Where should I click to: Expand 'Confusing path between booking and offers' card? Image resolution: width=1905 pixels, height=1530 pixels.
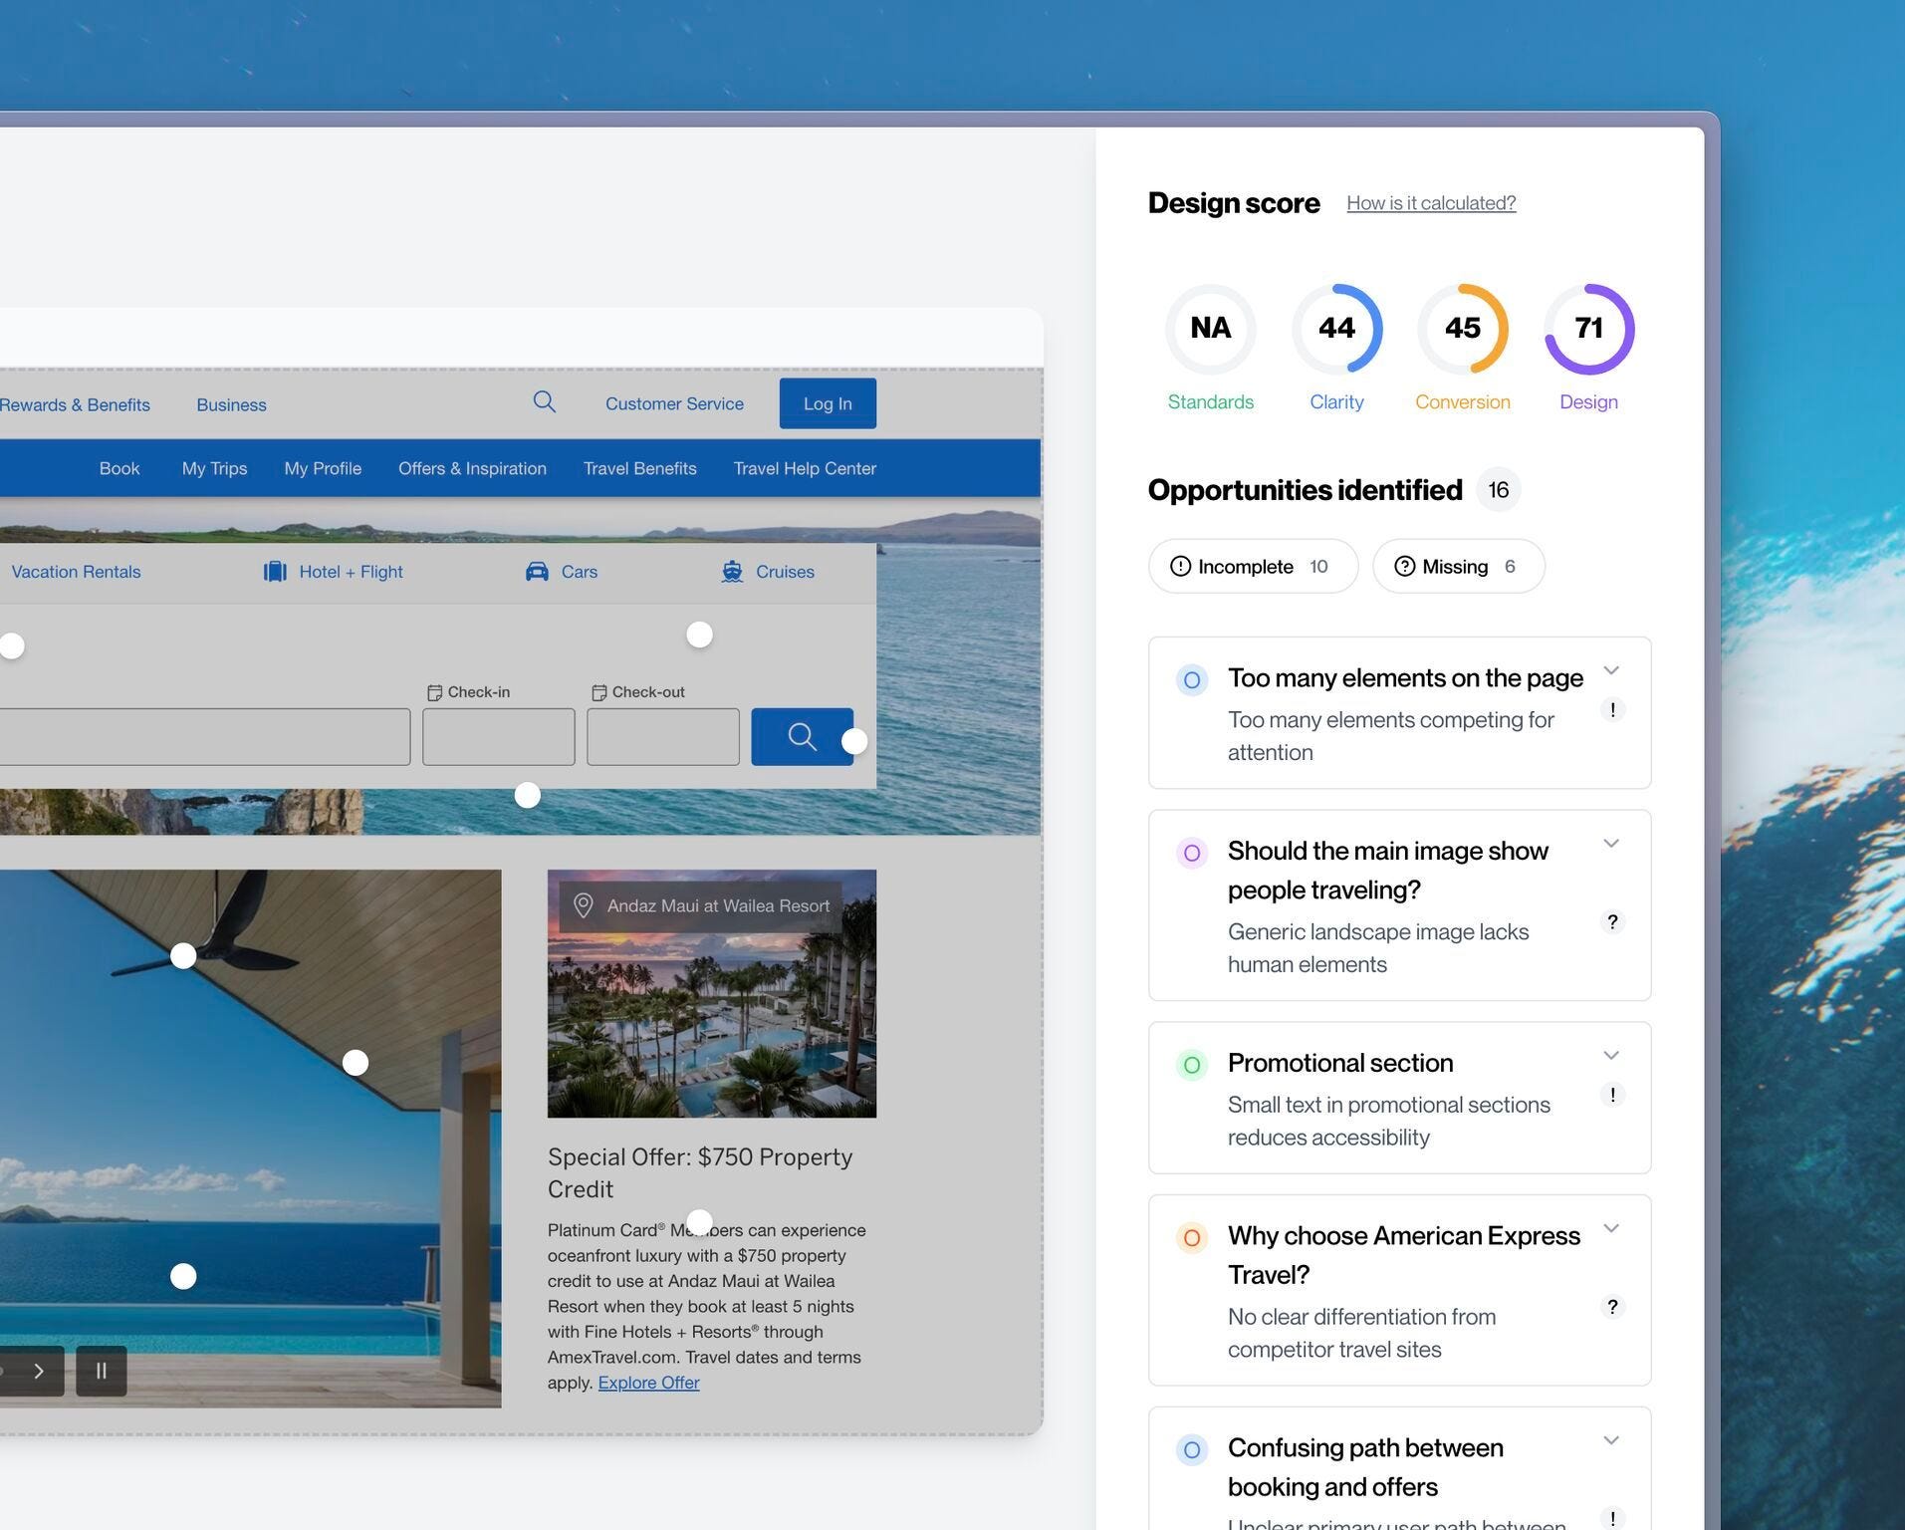tap(1611, 1440)
